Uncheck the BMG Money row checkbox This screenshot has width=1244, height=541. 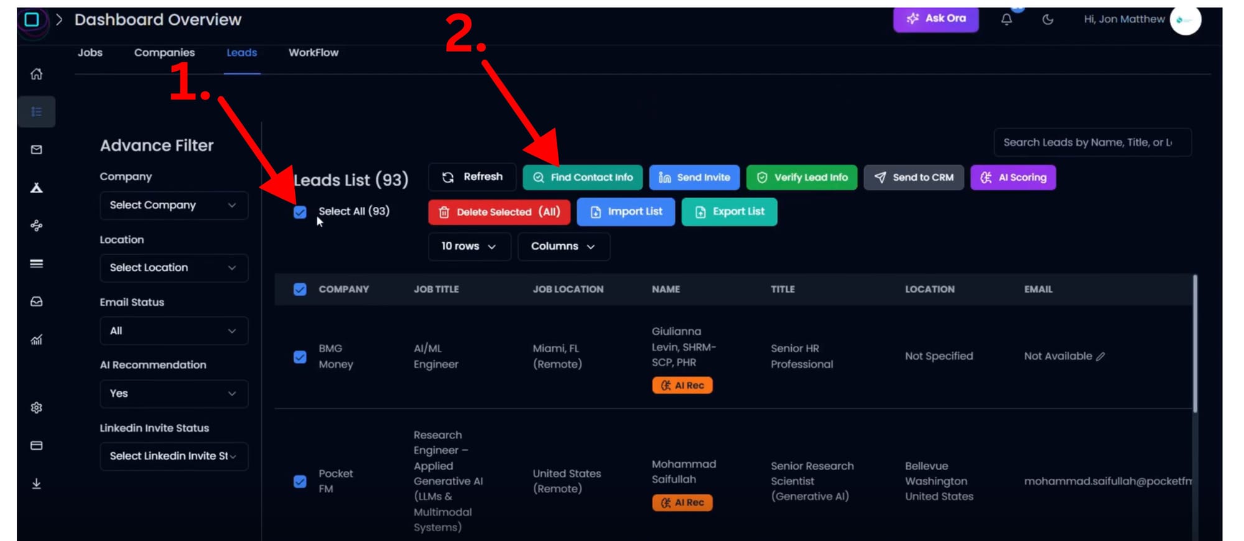tap(300, 357)
